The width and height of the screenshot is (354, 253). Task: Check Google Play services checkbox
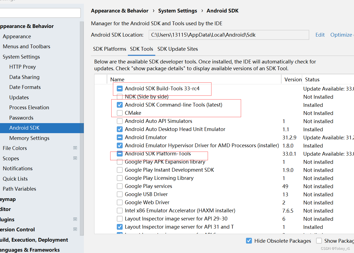(120, 186)
